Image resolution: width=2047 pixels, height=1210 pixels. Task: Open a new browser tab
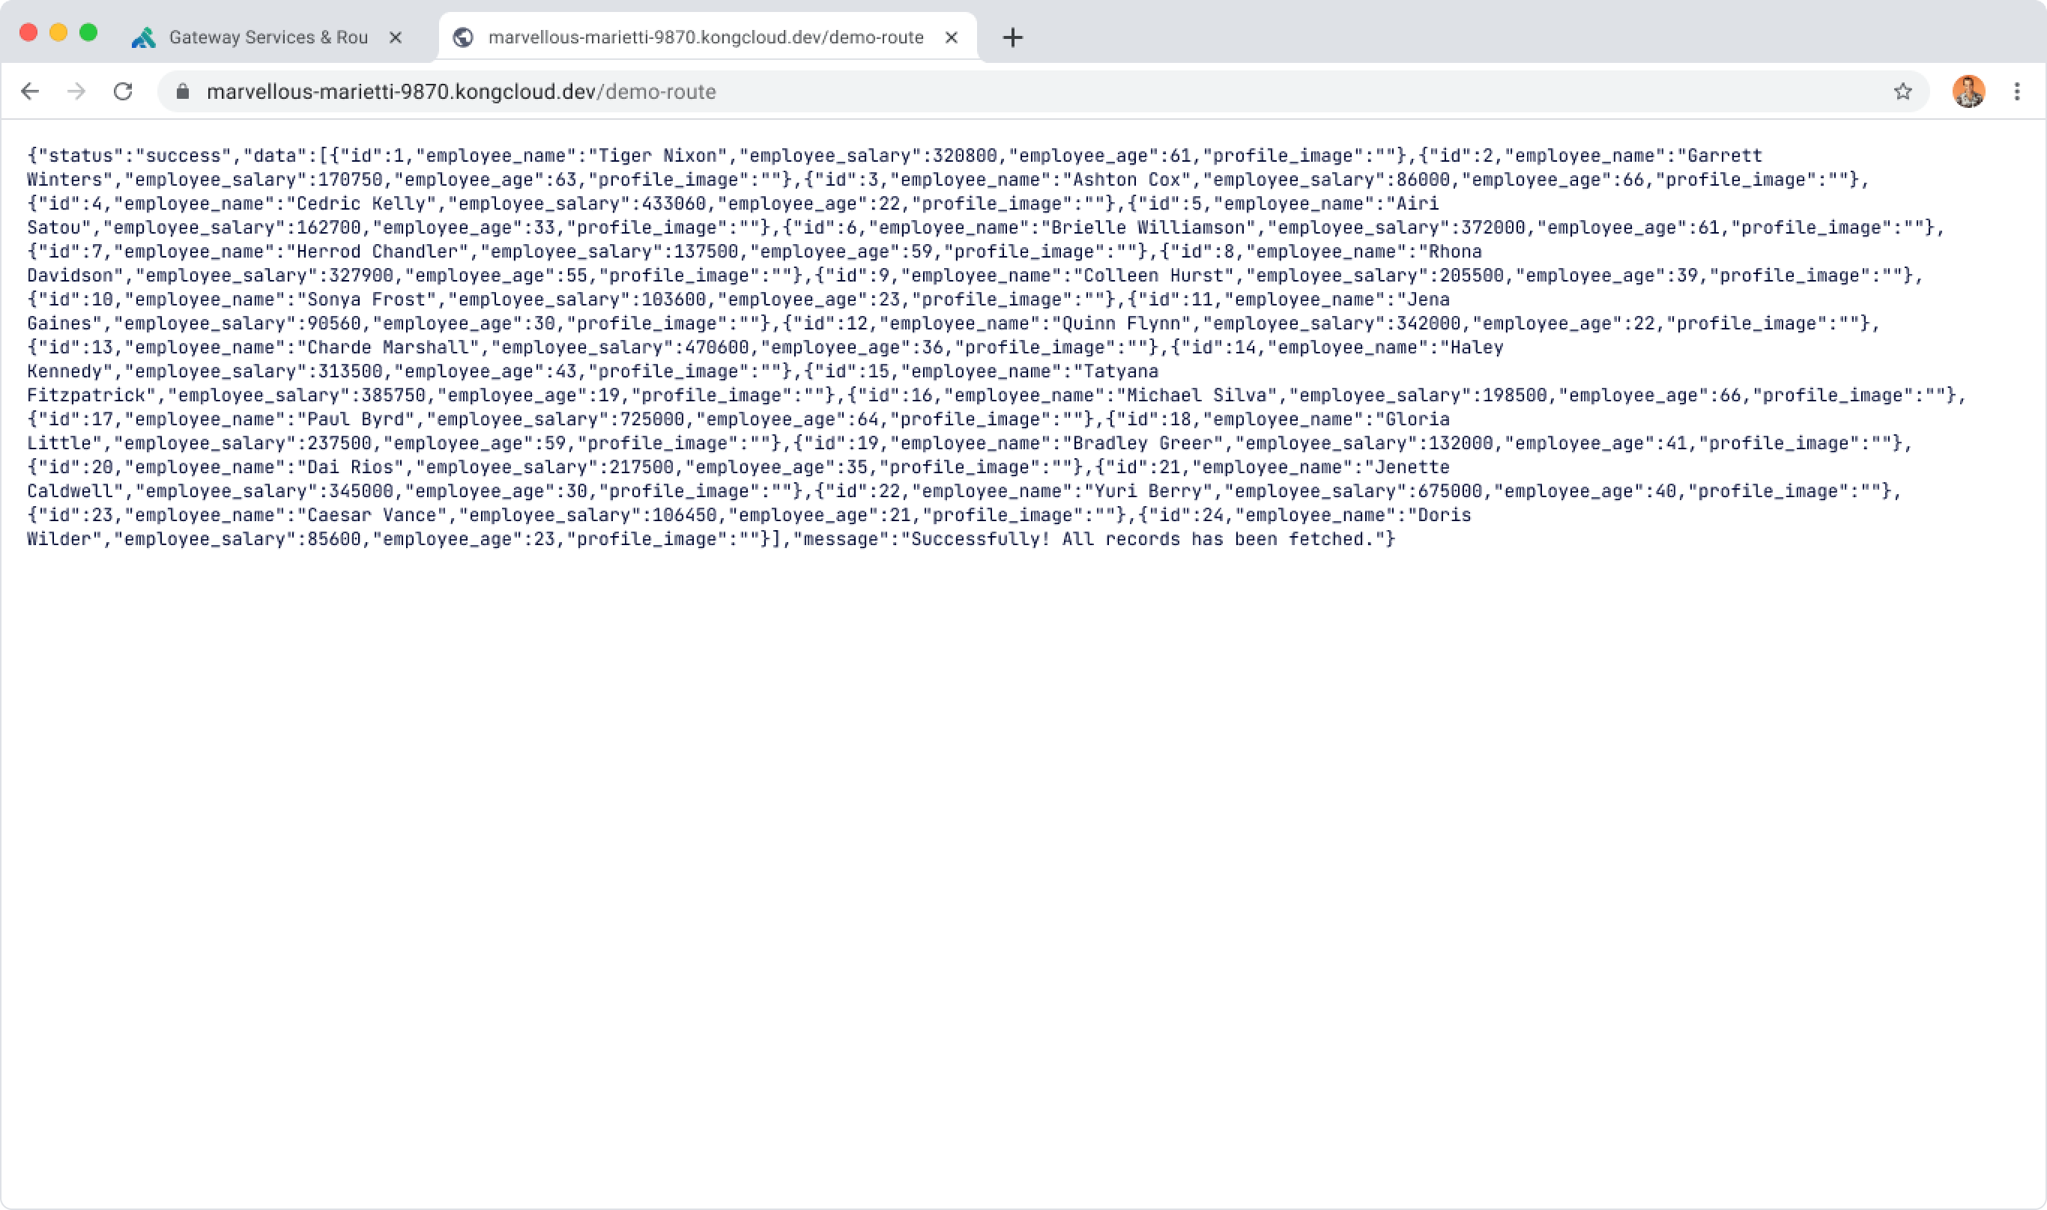coord(1012,37)
